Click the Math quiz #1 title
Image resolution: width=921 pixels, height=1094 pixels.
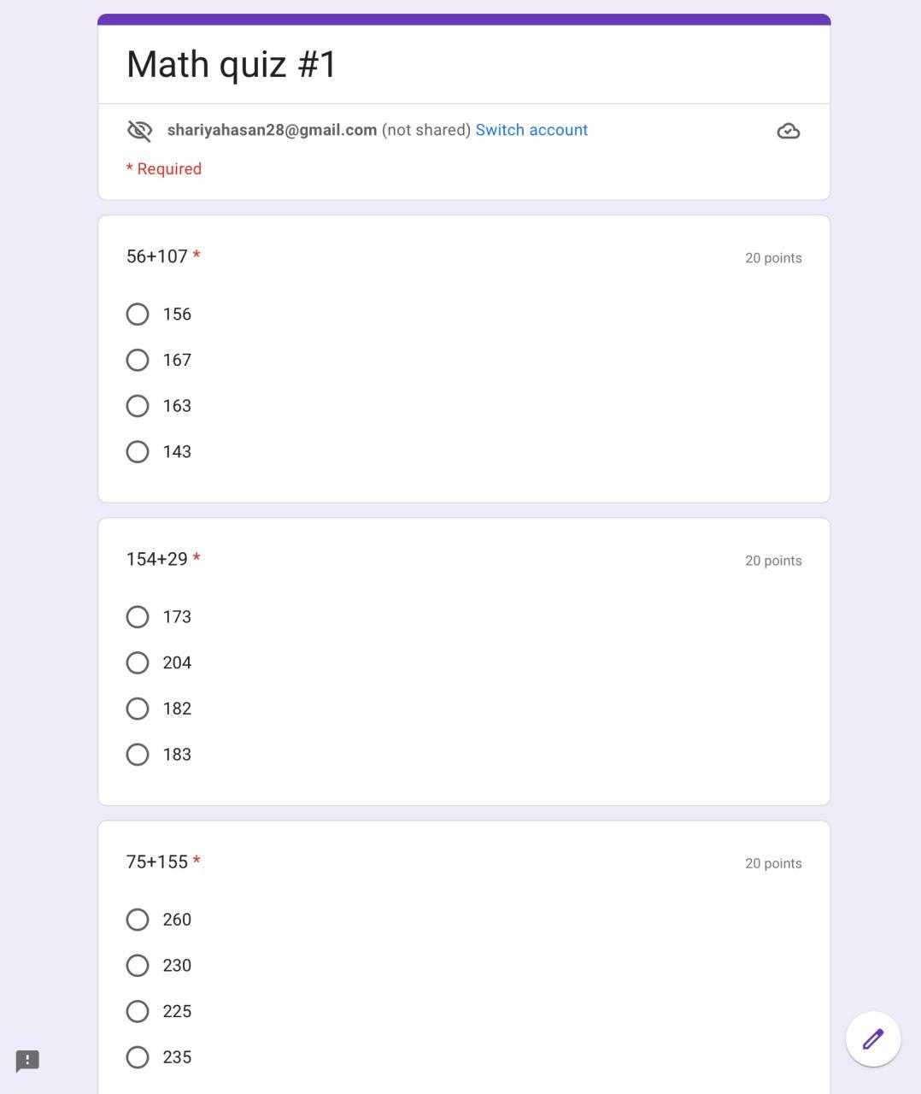(232, 65)
